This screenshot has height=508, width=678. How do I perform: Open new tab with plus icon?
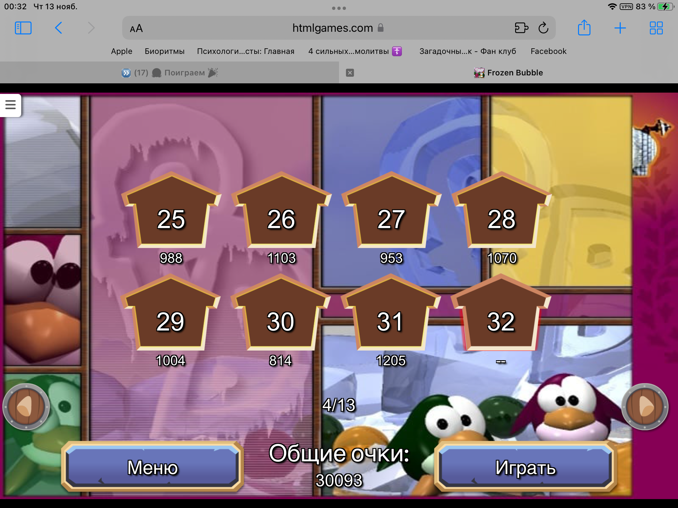point(620,28)
